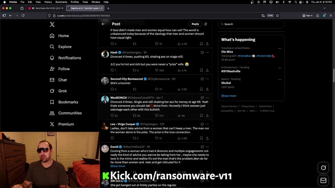Reload the current page
This screenshot has width=335, height=188.
(23, 15)
